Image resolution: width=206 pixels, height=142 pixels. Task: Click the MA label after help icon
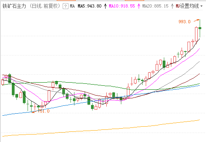[x=72, y=6]
